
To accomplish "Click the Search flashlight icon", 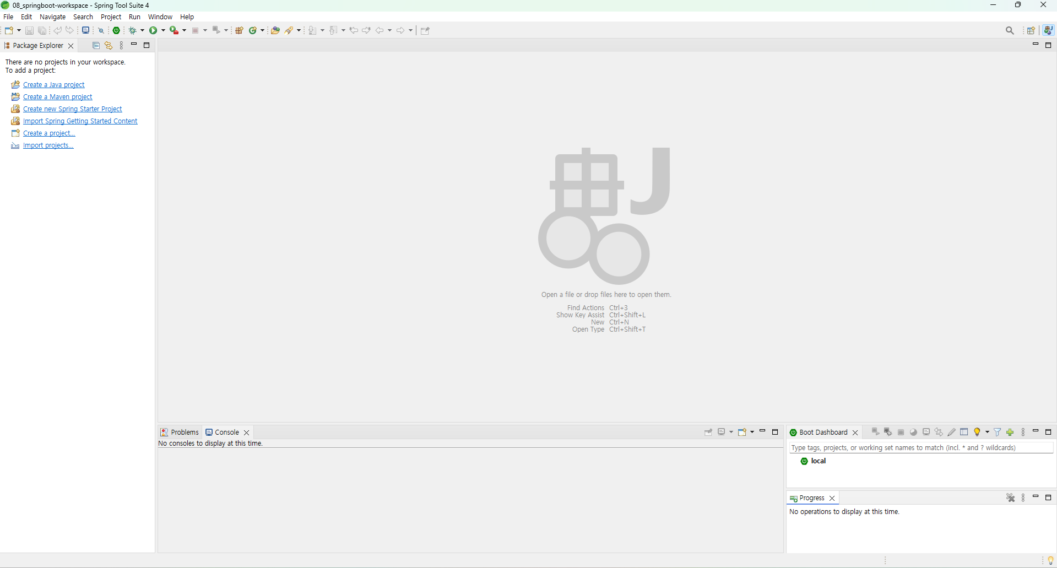I will coord(289,30).
